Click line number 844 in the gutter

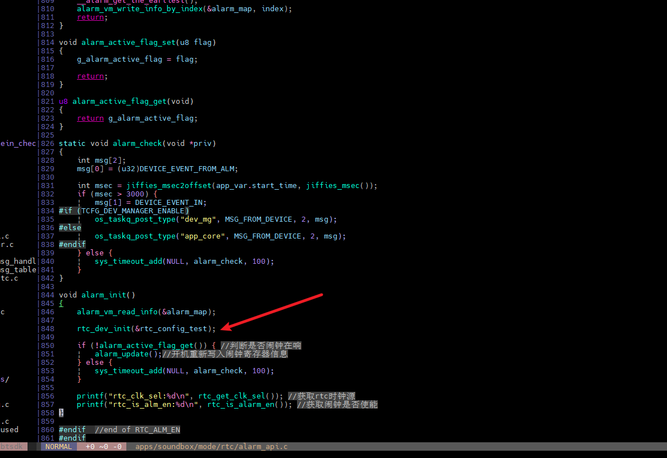click(48, 295)
